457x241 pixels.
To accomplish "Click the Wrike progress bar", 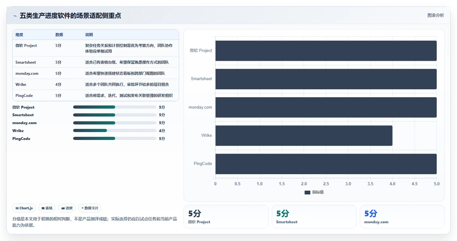I will (x=115, y=131).
